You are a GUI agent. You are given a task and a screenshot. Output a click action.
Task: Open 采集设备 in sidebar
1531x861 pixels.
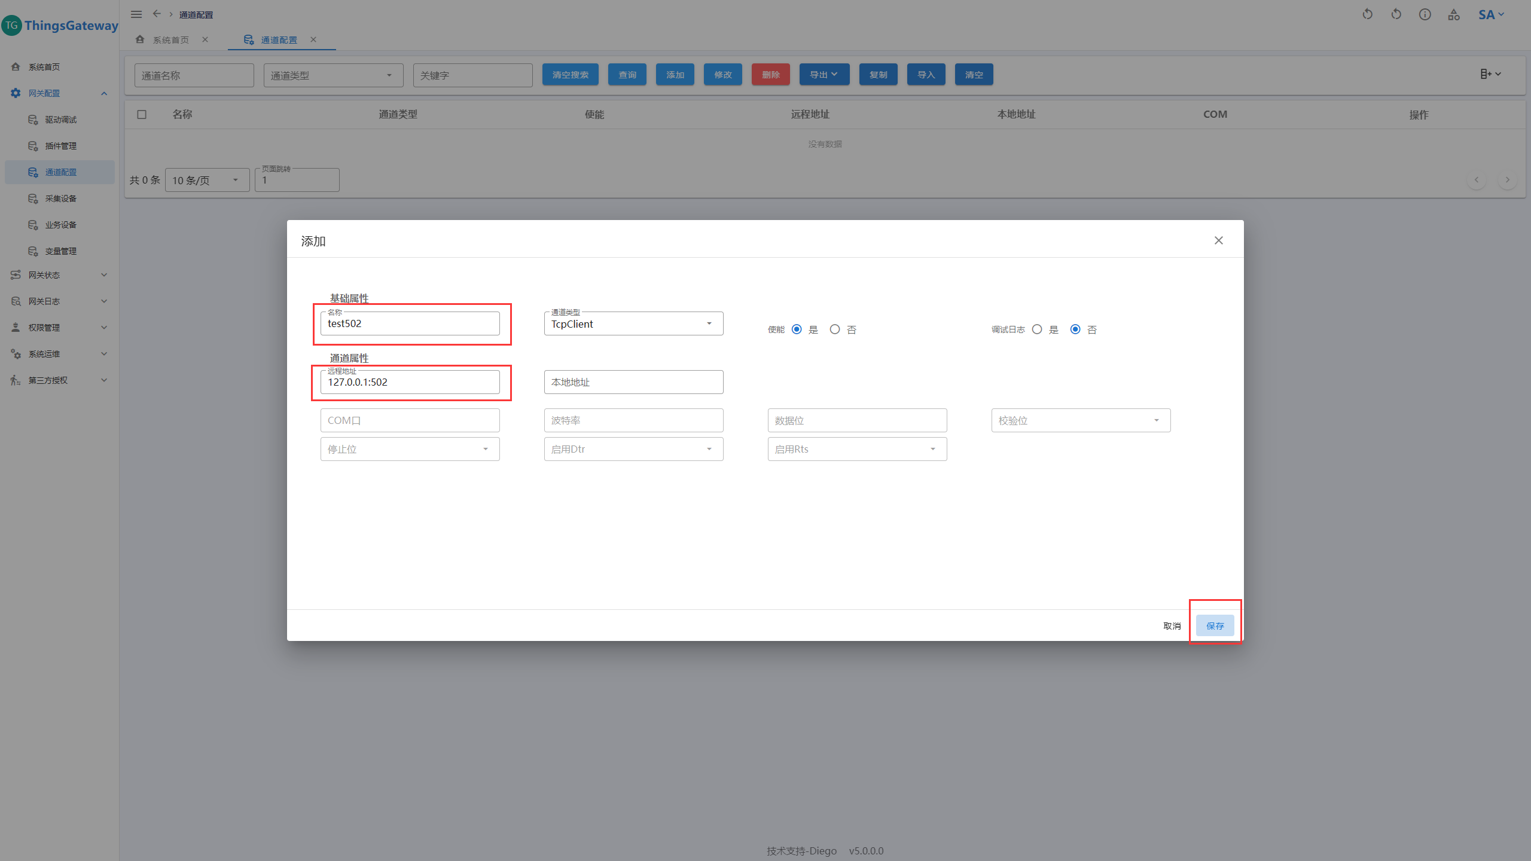tap(60, 199)
